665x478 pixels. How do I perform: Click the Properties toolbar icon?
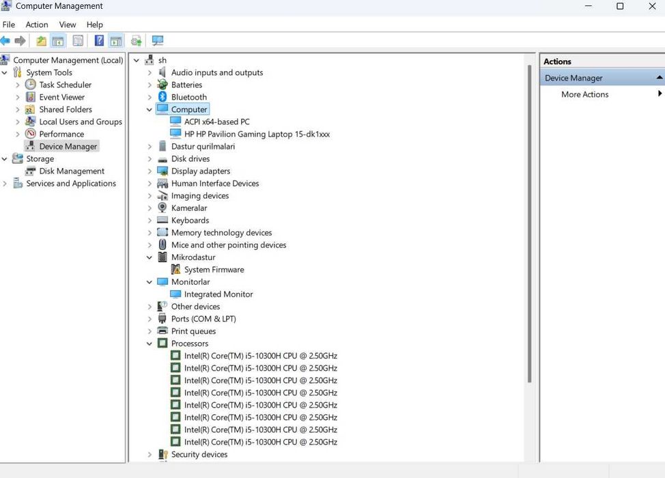click(78, 41)
